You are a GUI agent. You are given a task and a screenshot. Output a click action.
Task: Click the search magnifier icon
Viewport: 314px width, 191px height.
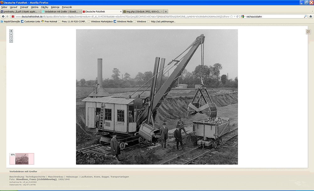[305, 17]
